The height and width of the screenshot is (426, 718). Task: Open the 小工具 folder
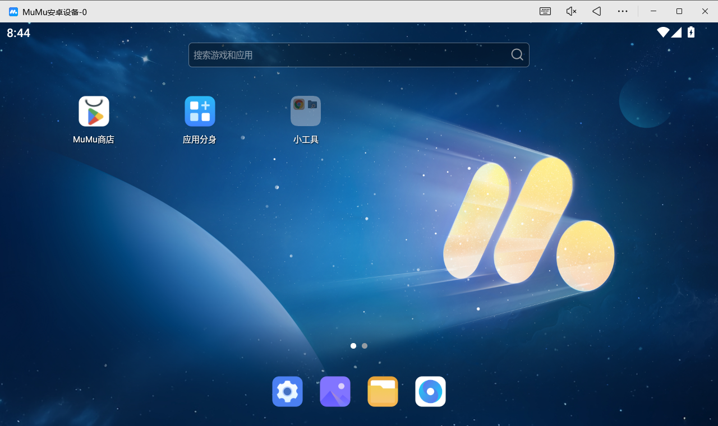[x=306, y=111]
